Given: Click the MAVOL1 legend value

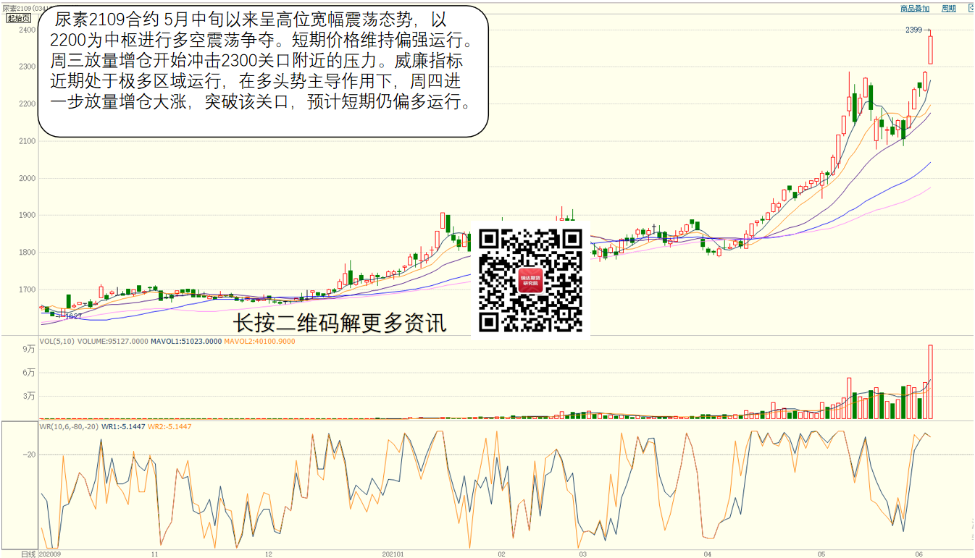Looking at the screenshot, I should pyautogui.click(x=186, y=341).
